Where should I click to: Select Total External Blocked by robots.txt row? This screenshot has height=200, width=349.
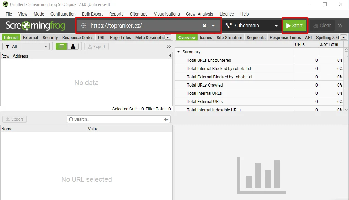coord(259,77)
